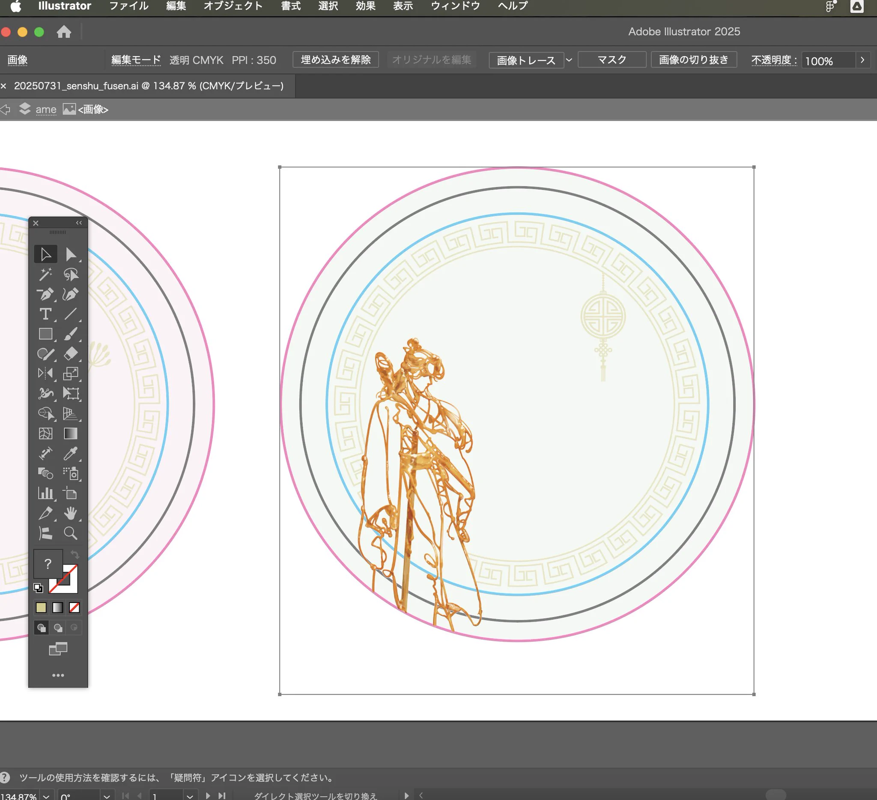Select the Rectangle tool

45,334
